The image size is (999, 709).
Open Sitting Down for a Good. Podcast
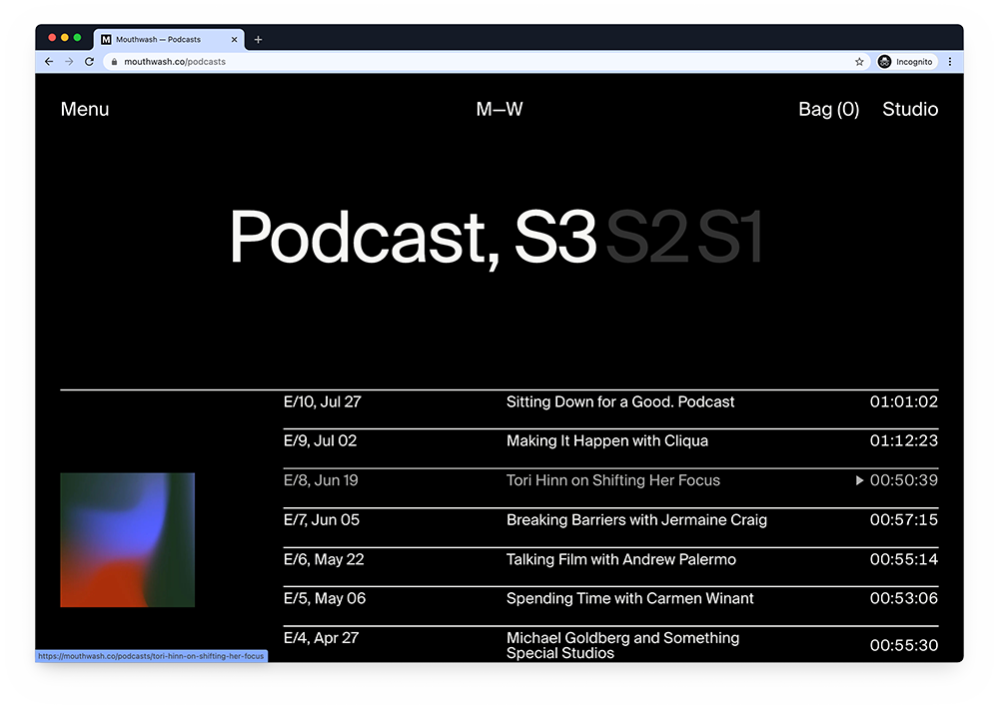click(619, 402)
